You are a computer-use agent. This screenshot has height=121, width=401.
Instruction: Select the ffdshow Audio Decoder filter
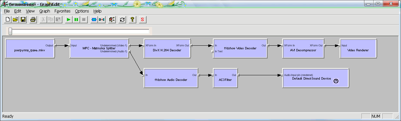(171, 78)
